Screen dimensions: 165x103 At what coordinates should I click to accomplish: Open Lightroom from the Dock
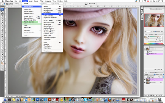click(x=42, y=99)
